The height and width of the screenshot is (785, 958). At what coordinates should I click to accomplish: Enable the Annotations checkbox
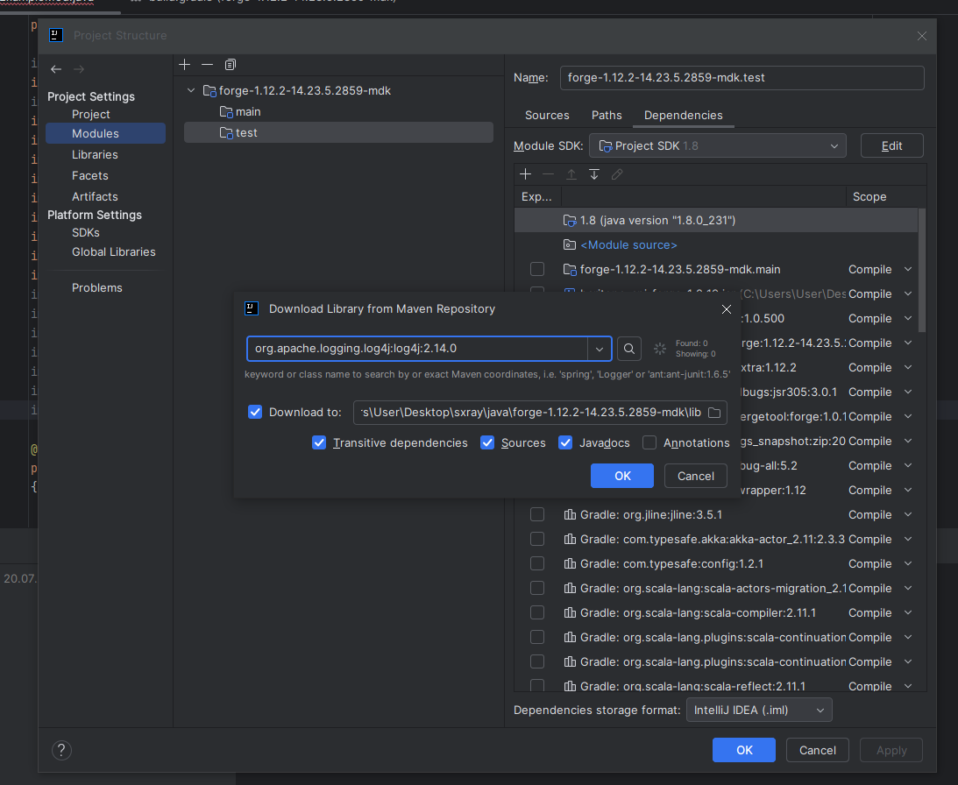pos(649,442)
